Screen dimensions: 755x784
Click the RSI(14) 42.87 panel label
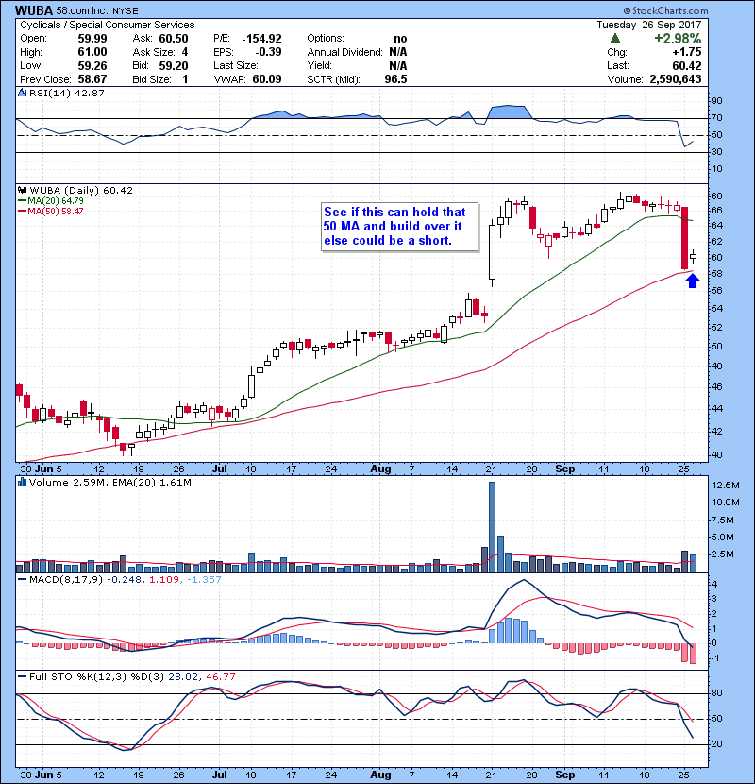[x=66, y=93]
